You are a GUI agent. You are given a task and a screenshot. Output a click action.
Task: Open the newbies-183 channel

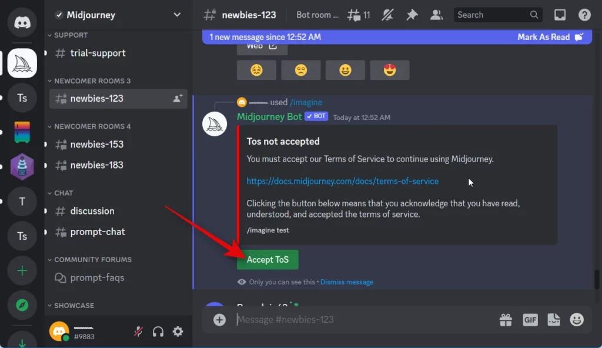pos(118,165)
